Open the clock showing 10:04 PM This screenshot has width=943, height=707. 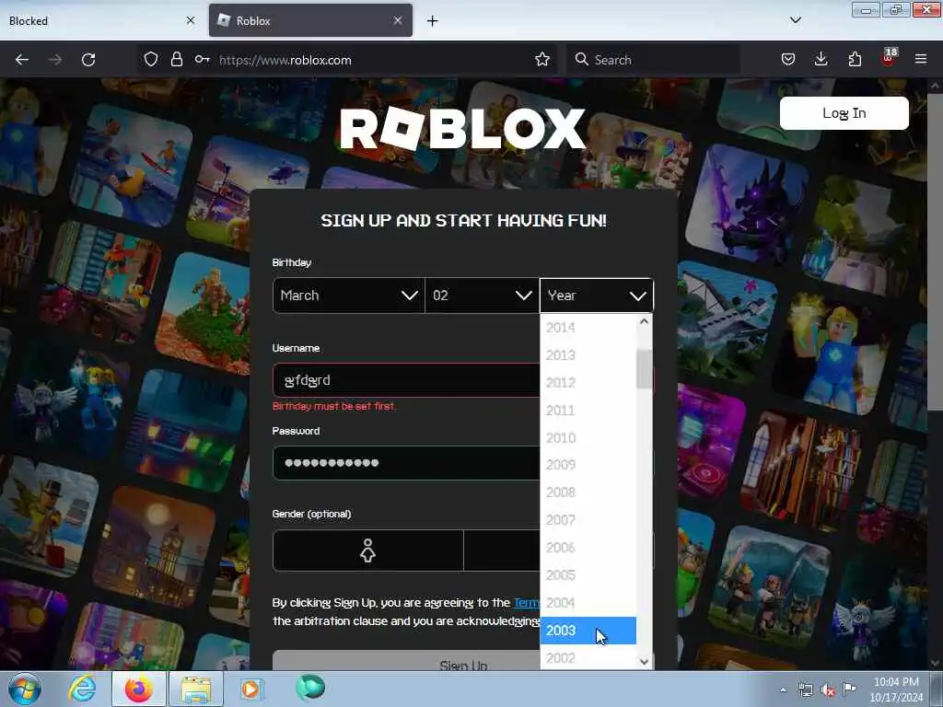tap(896, 690)
